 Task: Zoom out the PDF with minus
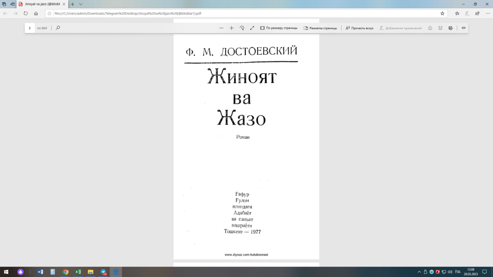[221, 28]
